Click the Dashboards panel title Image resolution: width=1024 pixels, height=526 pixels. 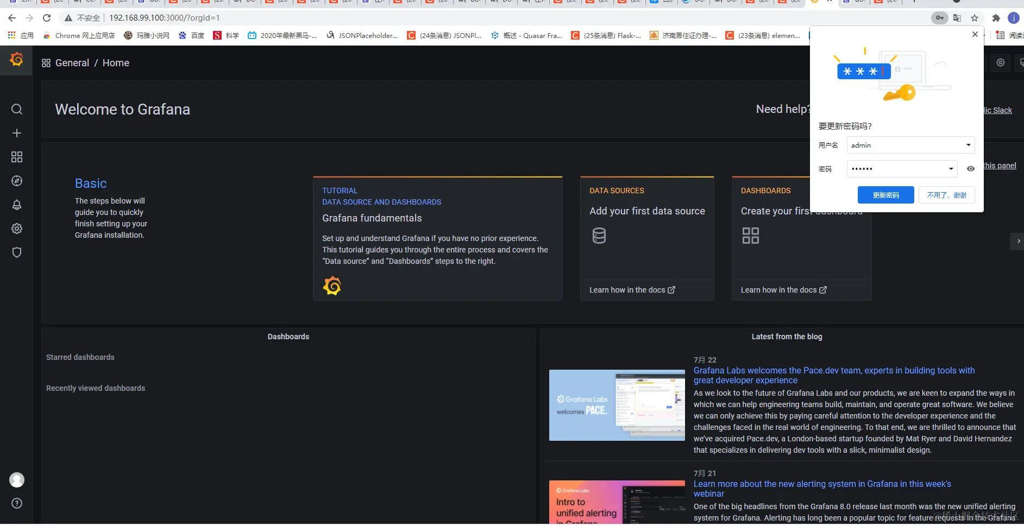click(x=288, y=337)
